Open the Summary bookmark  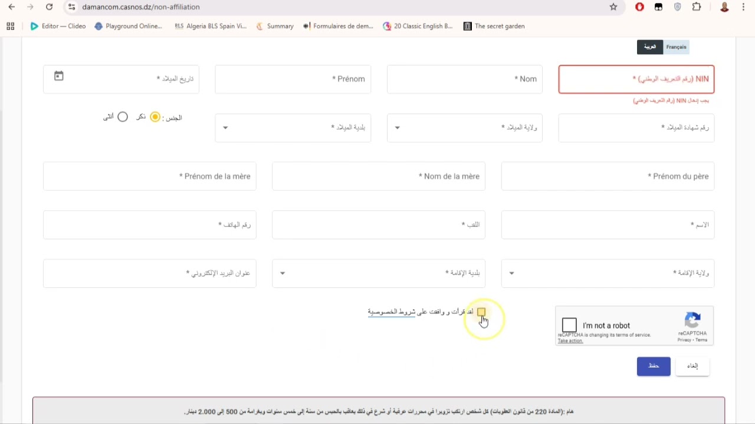tap(274, 26)
